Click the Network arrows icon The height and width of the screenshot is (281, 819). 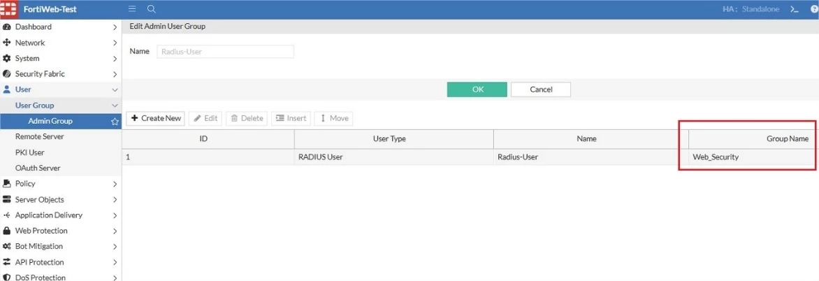pos(7,43)
